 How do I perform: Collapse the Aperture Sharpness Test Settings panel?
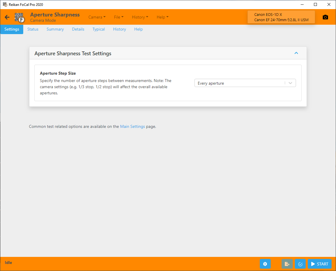[x=296, y=53]
